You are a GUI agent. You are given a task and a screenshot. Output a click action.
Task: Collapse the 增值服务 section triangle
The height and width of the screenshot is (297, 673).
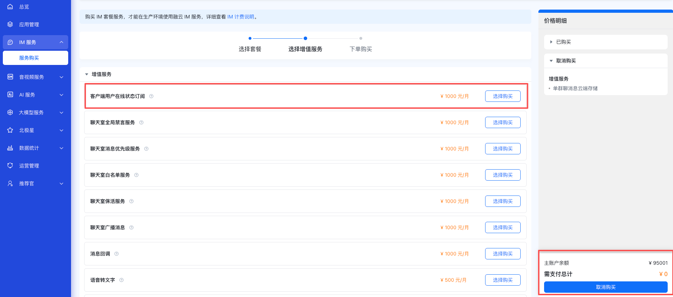(x=86, y=74)
